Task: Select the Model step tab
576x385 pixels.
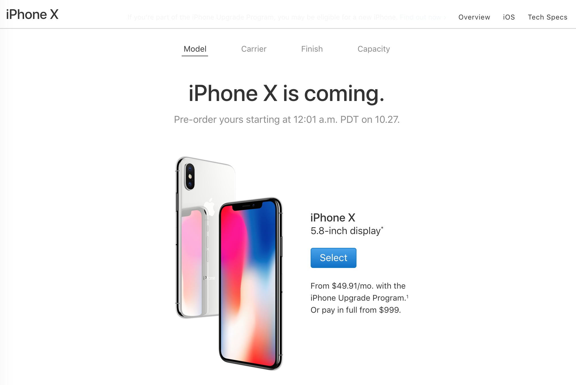Action: coord(195,49)
